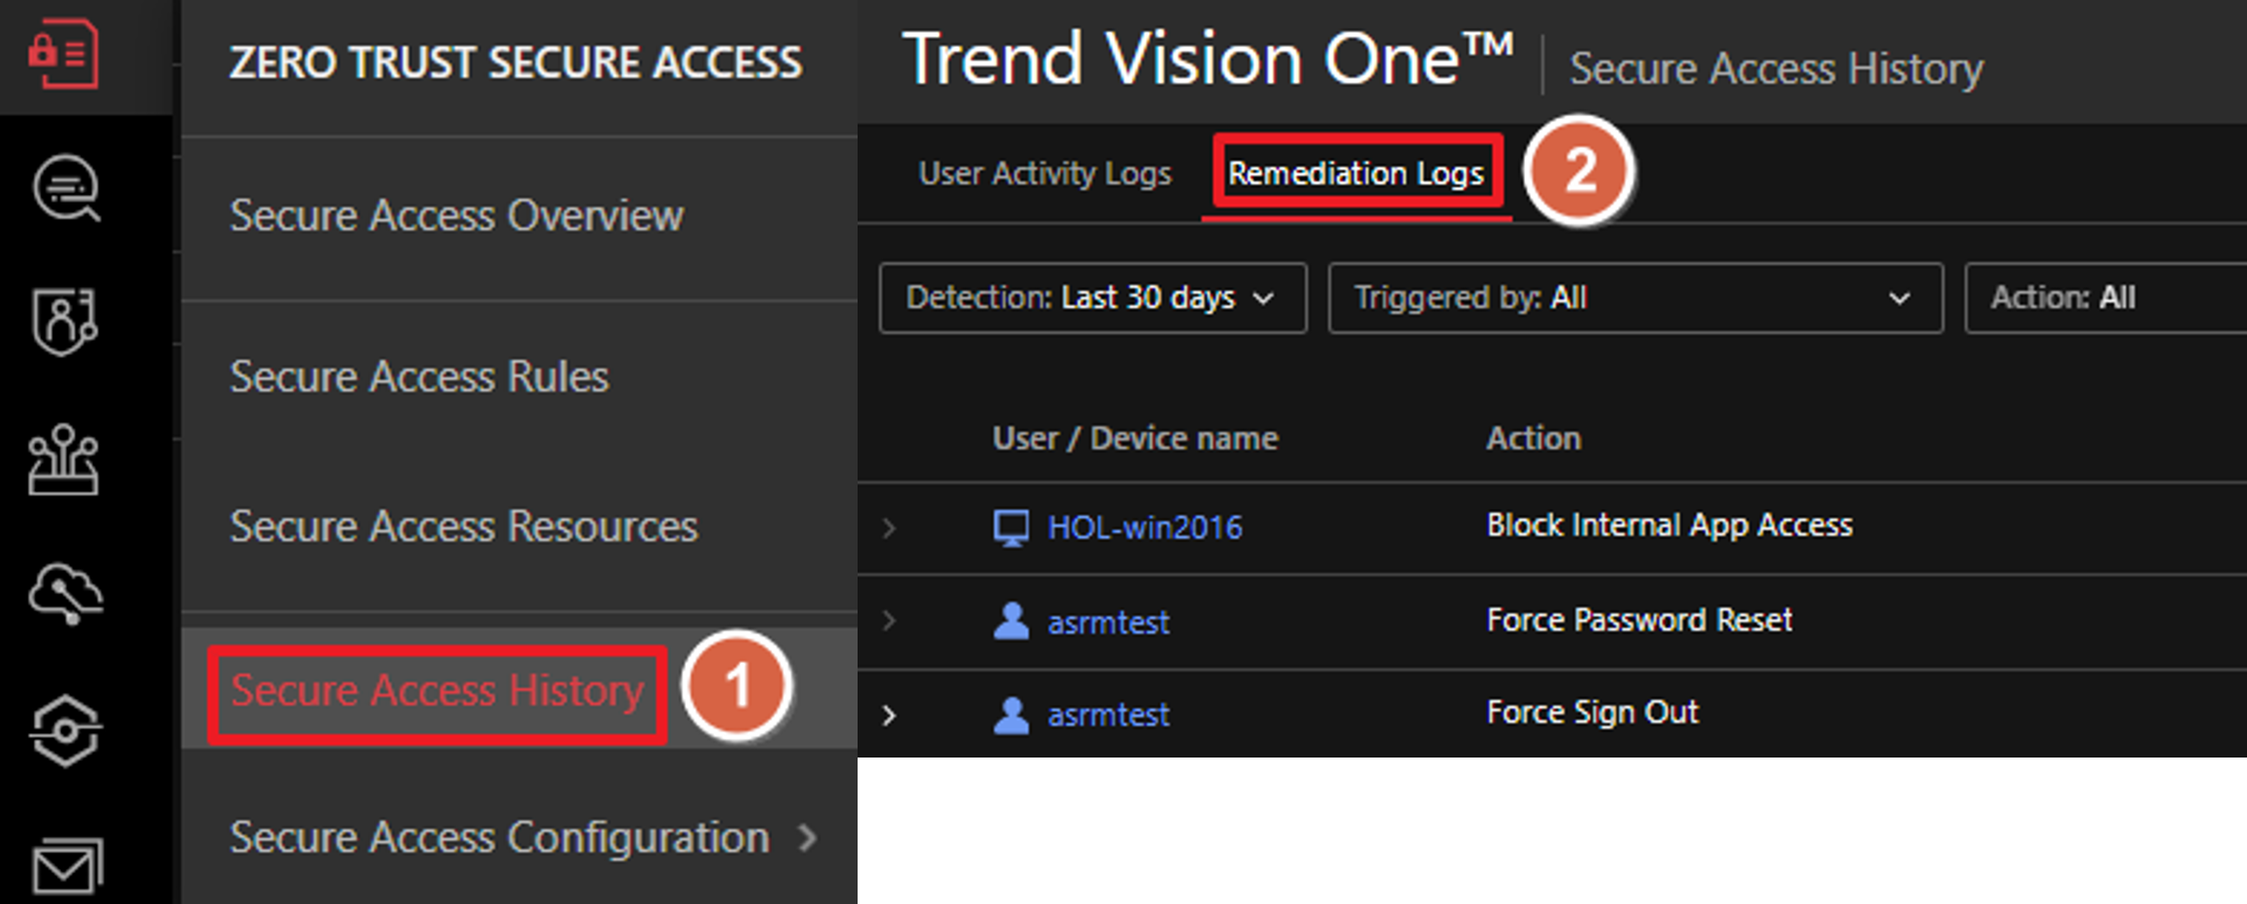2247x904 pixels.
Task: Open the user shield sidebar icon
Action: pyautogui.click(x=65, y=321)
